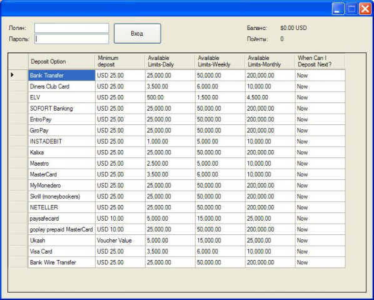Image resolution: width=374 pixels, height=300 pixels.
Task: Click the Логин input field
Action: (x=71, y=28)
